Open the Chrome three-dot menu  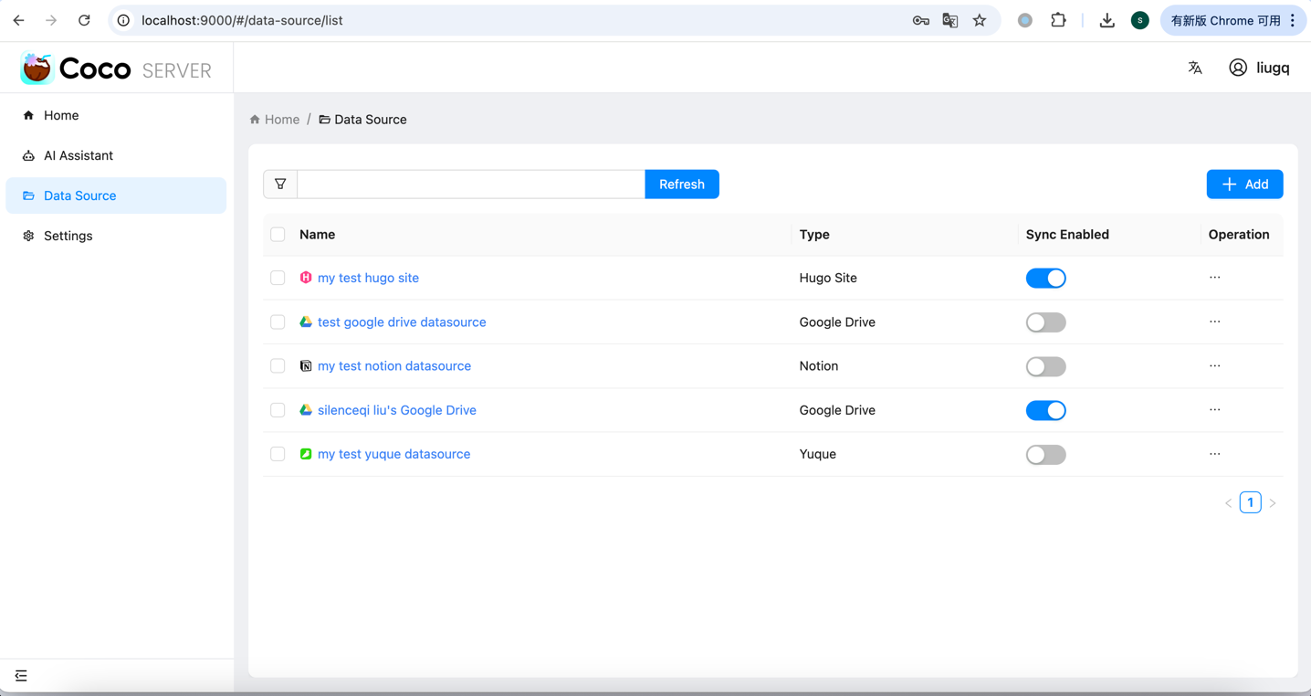[x=1293, y=20]
